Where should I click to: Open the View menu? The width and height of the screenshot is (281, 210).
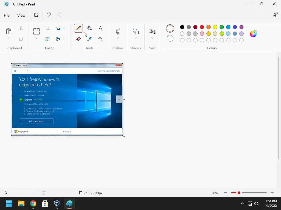click(21, 15)
